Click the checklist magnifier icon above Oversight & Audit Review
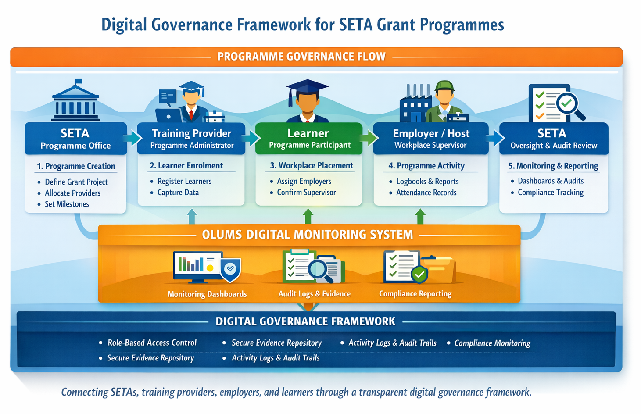This screenshot has width=641, height=414. click(x=557, y=103)
